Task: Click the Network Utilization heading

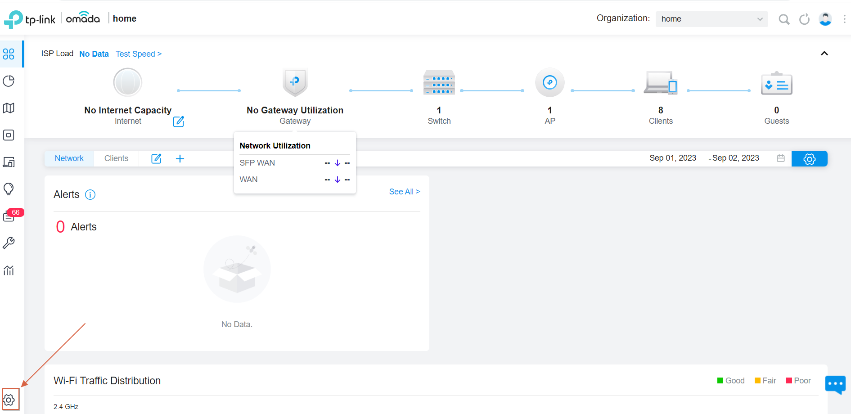Action: click(x=275, y=146)
